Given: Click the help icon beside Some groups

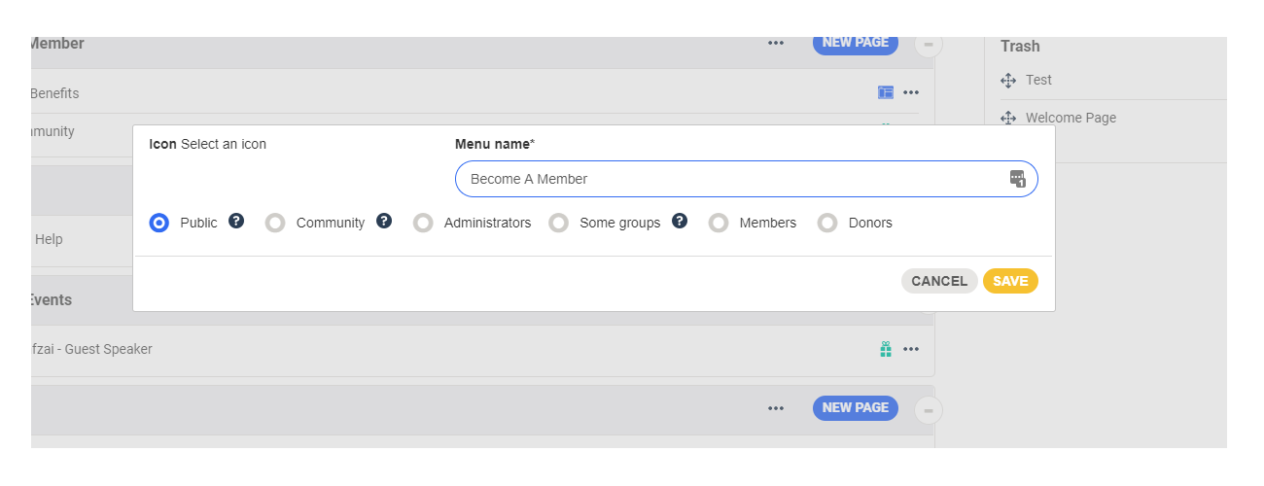Looking at the screenshot, I should [680, 222].
